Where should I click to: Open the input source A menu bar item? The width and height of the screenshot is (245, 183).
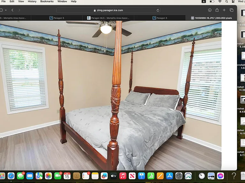204,2
